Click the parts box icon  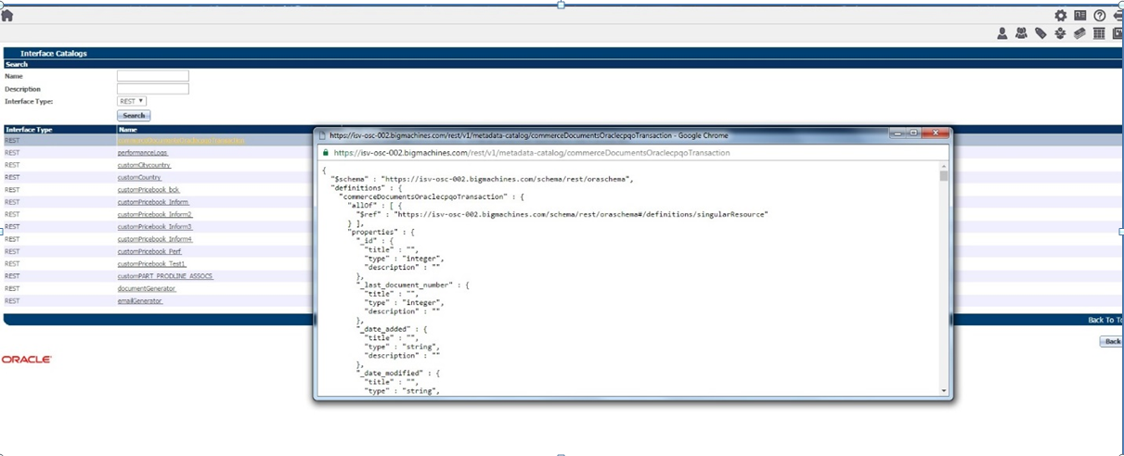(1061, 33)
